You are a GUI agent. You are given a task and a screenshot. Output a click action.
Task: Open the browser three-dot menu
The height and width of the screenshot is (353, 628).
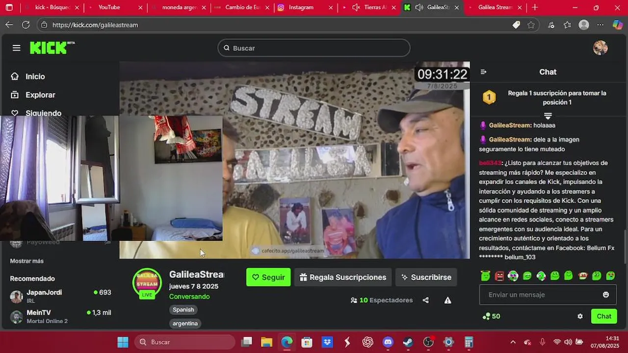point(601,25)
